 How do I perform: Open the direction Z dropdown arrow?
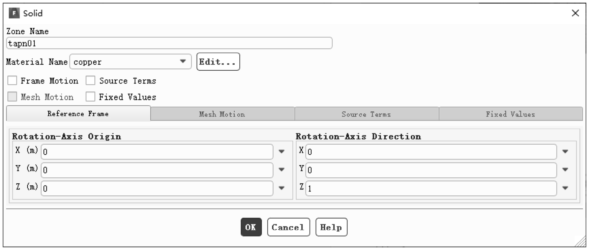pos(565,188)
